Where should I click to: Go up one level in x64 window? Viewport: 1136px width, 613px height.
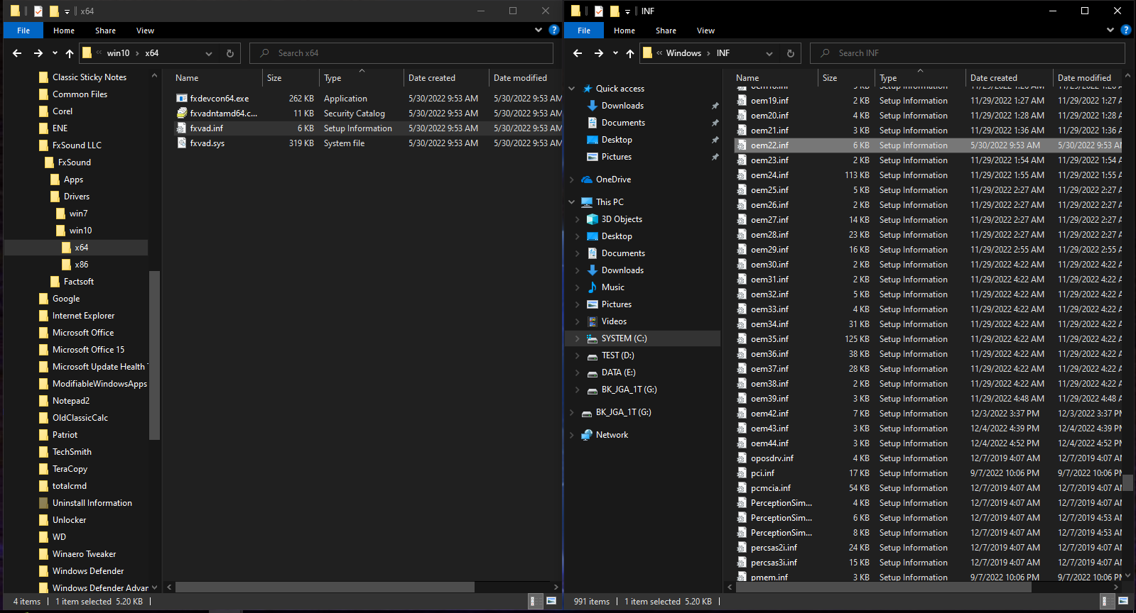click(x=70, y=53)
